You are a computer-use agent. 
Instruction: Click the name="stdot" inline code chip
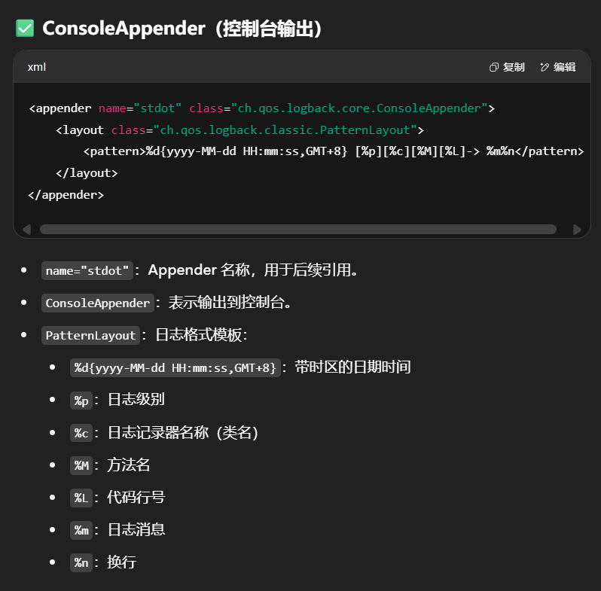[87, 270]
